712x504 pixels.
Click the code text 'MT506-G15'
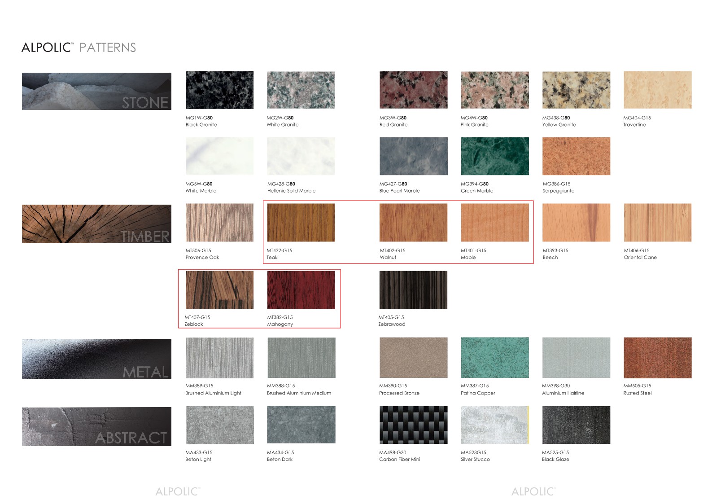pos(198,250)
